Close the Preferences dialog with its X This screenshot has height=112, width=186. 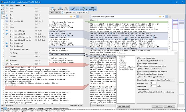coord(176,53)
